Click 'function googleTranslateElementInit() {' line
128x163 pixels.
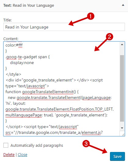(42, 92)
